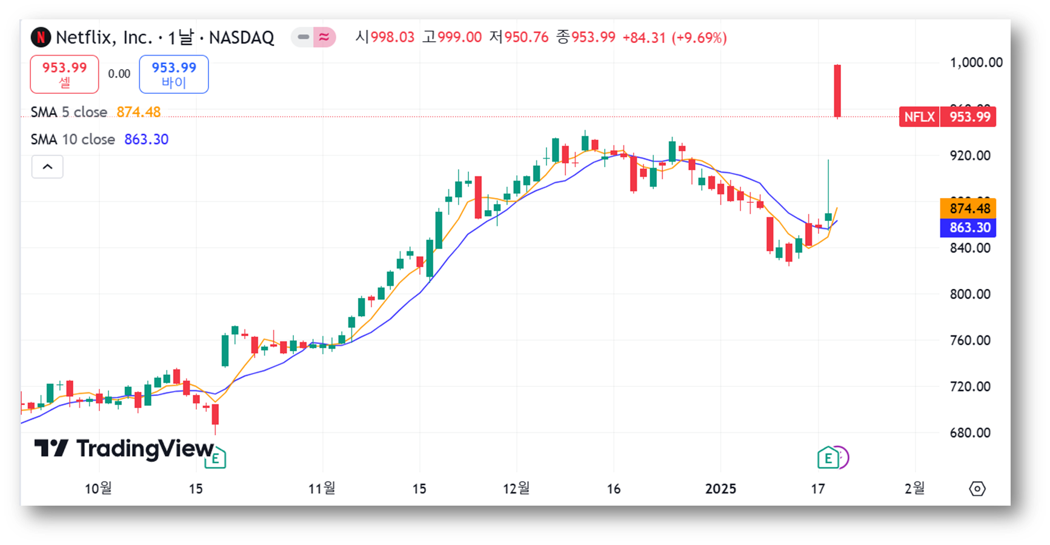Open the TradingView logo link
Image resolution: width=1050 pixels, height=545 pixels.
[x=124, y=449]
